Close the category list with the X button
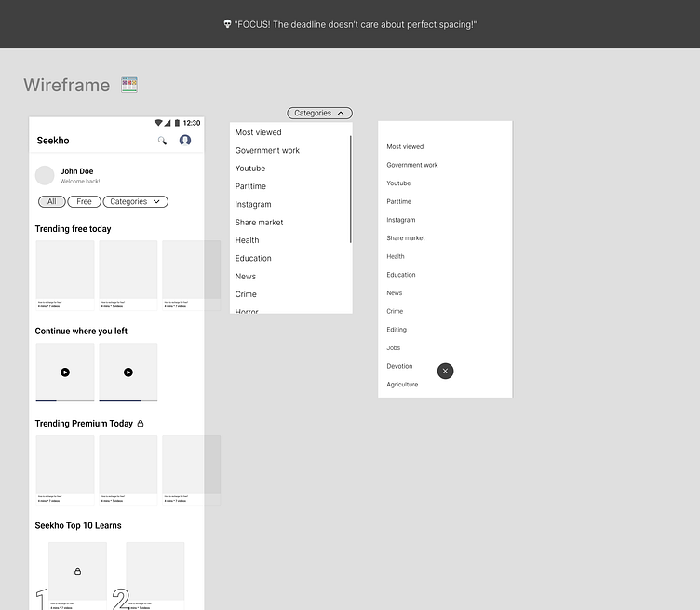The image size is (700, 610). click(445, 371)
